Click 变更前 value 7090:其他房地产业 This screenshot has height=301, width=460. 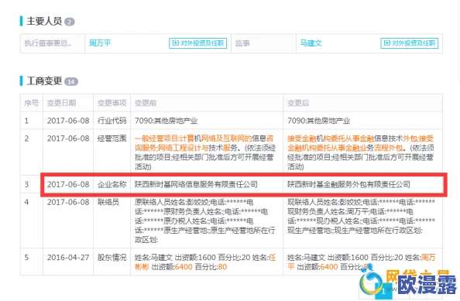166,121
